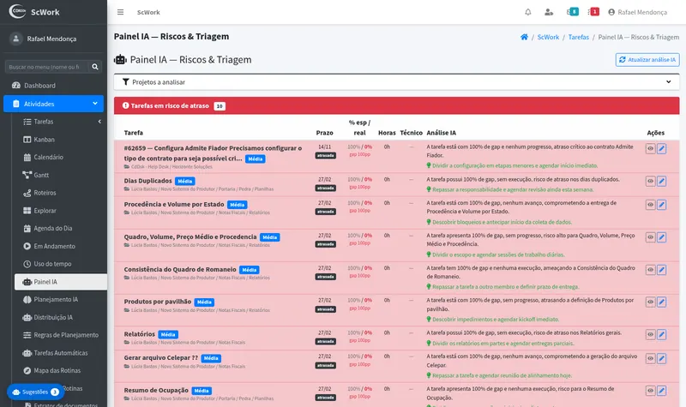View Quadro, Volume, Preço Médio task
The image size is (686, 407).
click(651, 237)
